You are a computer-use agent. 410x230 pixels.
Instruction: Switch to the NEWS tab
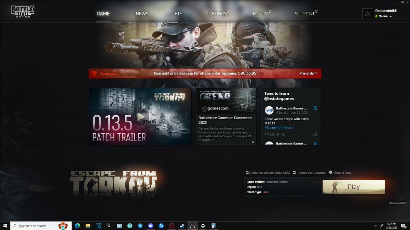coord(142,14)
